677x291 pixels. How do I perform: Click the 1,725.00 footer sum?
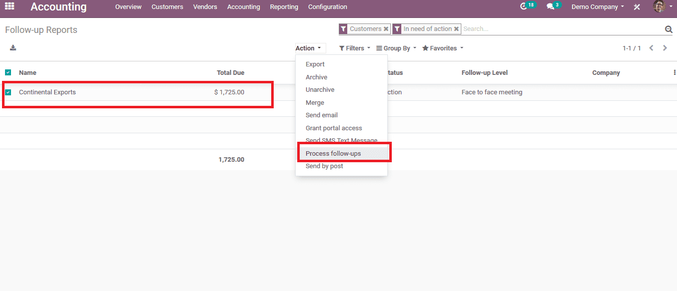tap(231, 160)
